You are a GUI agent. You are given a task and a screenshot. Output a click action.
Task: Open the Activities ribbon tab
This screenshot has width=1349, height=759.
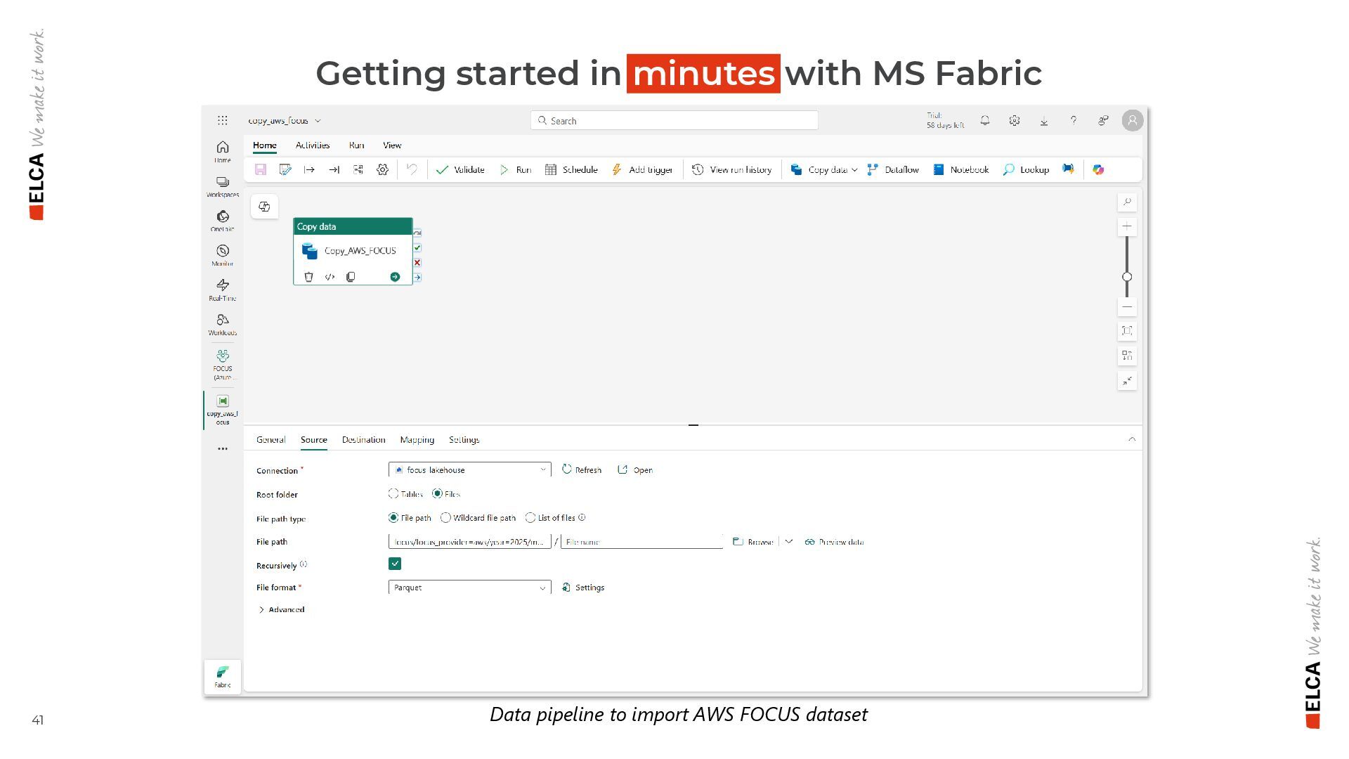point(313,145)
